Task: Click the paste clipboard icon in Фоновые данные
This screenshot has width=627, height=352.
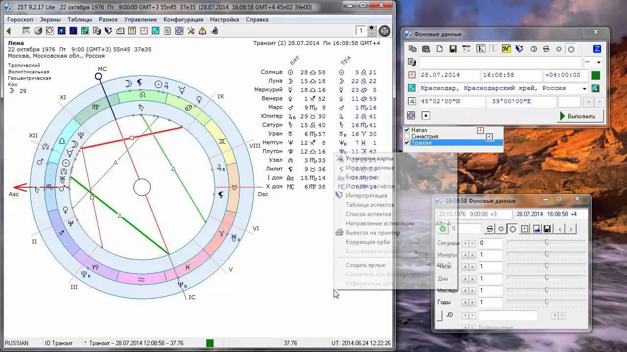Action: (426, 49)
